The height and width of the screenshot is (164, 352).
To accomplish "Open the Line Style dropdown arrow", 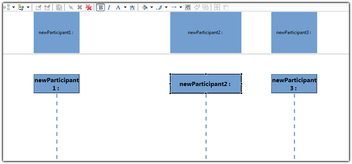I will pyautogui.click(x=181, y=7).
